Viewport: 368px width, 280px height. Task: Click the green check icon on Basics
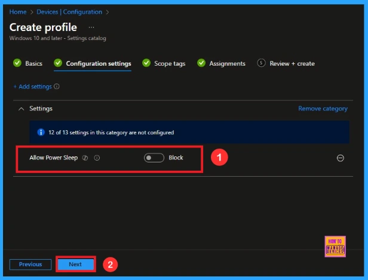point(17,63)
